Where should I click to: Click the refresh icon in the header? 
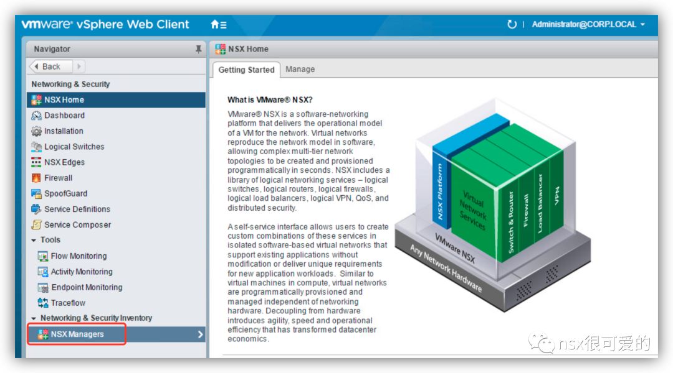[512, 24]
